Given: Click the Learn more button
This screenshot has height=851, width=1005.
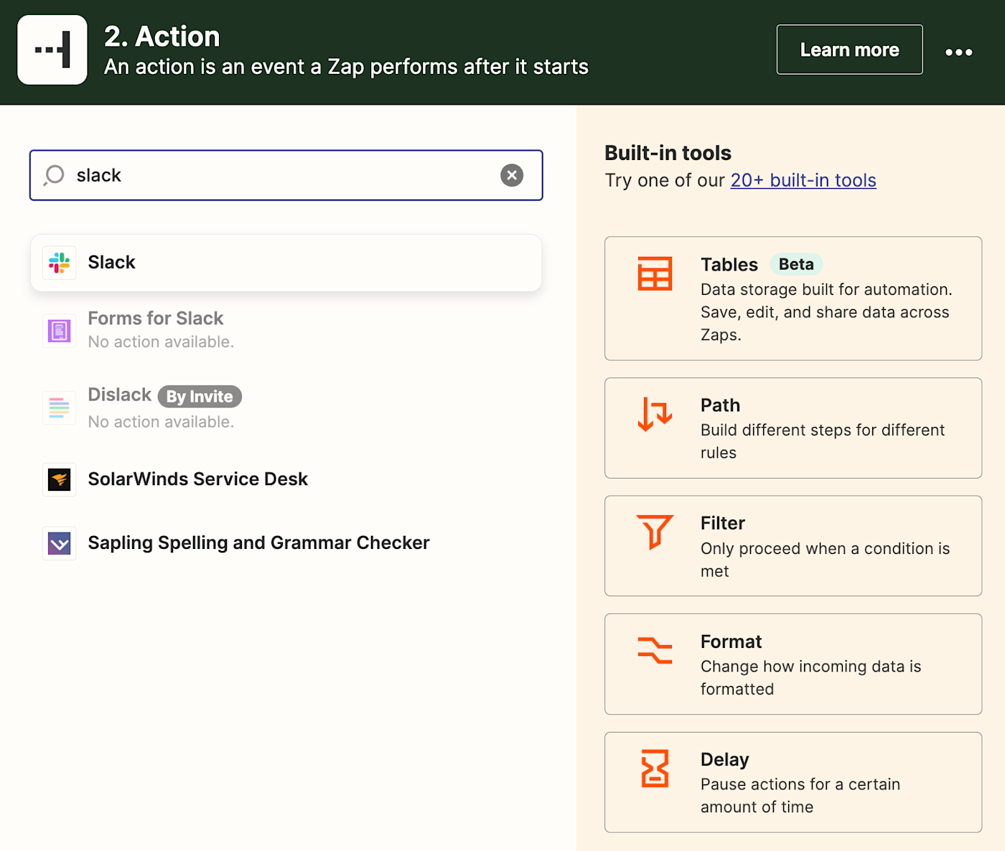Looking at the screenshot, I should pos(849,50).
